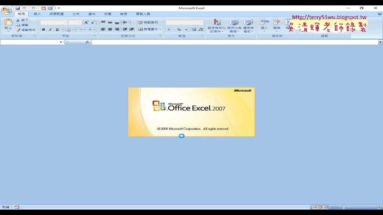
Task: Align cell text to the left
Action: pyautogui.click(x=103, y=29)
